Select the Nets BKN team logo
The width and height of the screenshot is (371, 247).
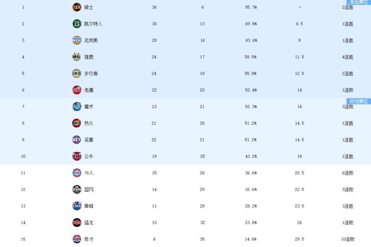[x=77, y=189]
